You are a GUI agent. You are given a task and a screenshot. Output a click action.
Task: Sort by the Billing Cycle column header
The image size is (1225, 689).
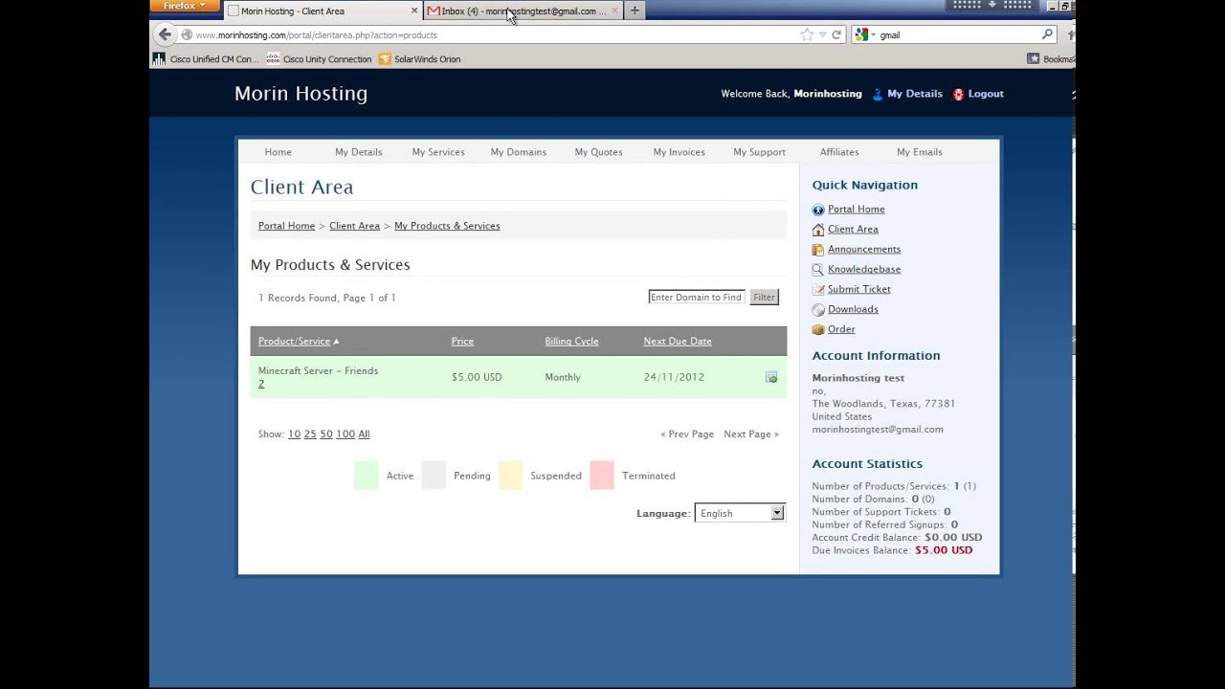[571, 342]
